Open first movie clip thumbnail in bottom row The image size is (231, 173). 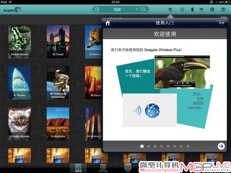[19, 155]
